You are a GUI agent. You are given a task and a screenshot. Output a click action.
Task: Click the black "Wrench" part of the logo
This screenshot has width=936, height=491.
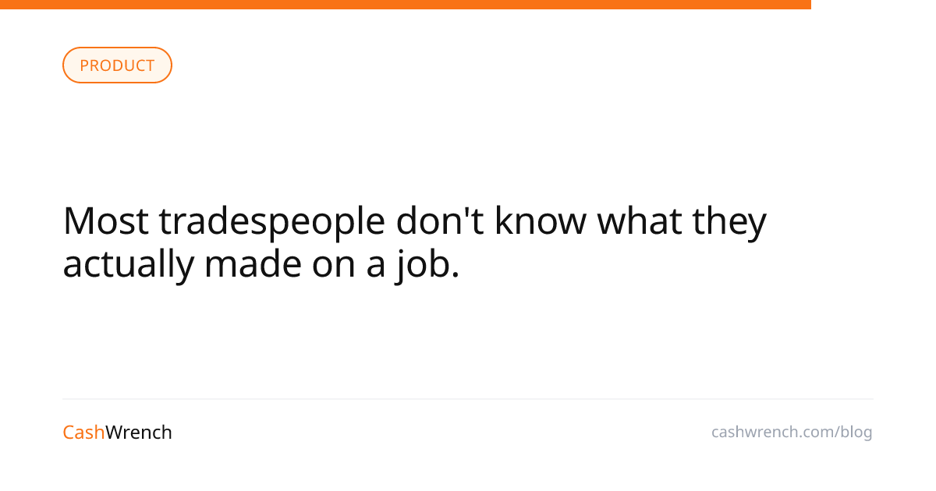pyautogui.click(x=139, y=433)
